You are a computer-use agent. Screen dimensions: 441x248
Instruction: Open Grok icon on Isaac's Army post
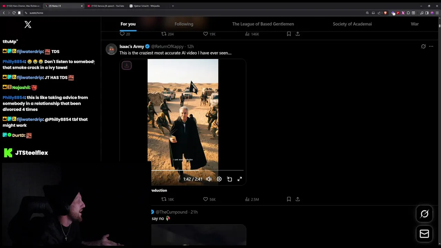click(x=423, y=46)
